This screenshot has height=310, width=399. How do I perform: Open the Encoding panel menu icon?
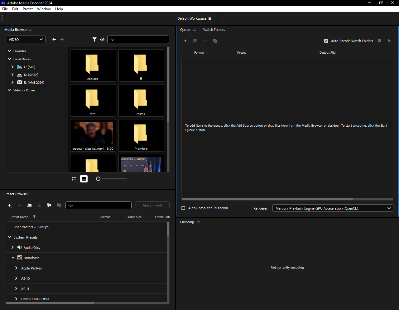tap(199, 222)
